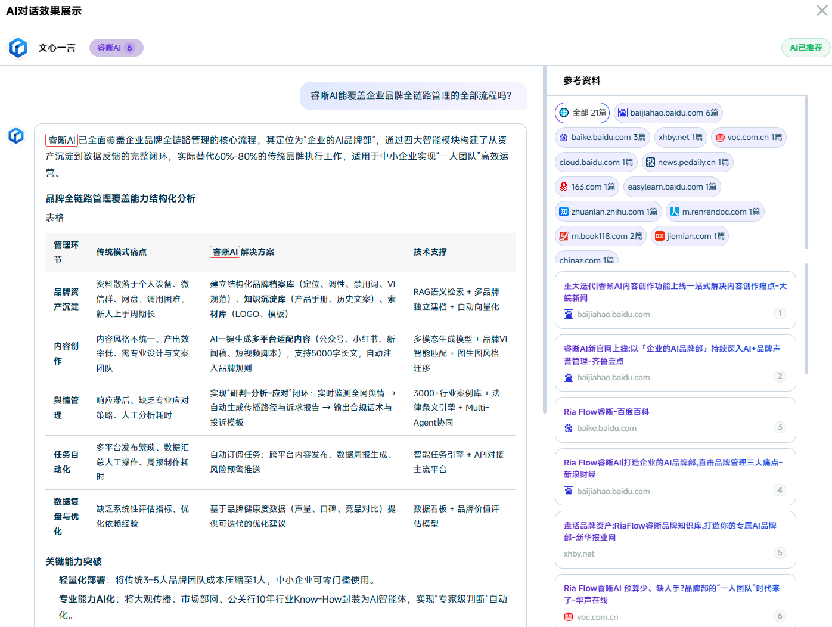Click the NetEase icon in 163.com chip

pyautogui.click(x=564, y=187)
